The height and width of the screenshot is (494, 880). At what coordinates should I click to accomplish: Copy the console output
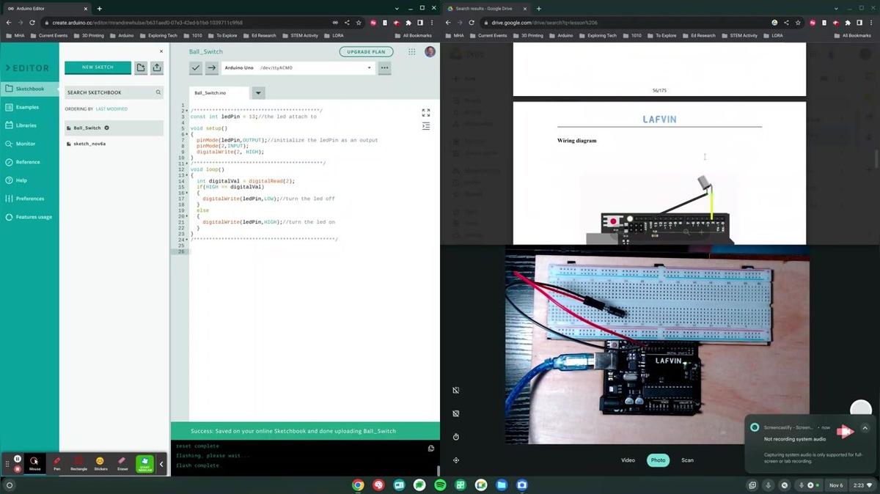[431, 449]
